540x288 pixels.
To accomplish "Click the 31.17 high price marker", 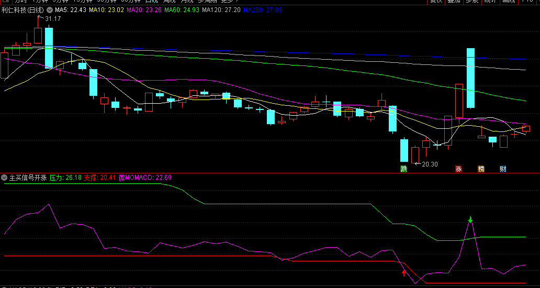I will [52, 19].
